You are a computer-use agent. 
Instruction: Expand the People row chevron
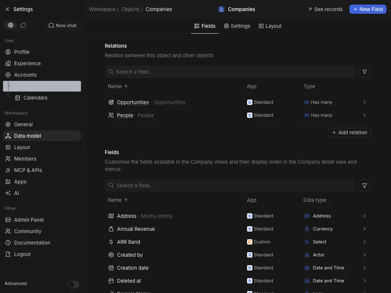(365, 115)
